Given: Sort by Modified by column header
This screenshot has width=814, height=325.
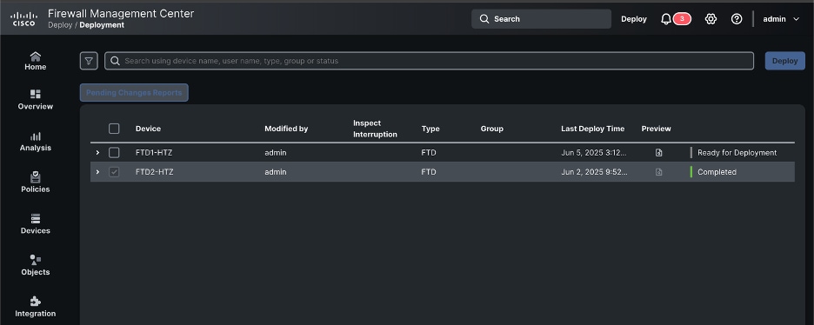Looking at the screenshot, I should [x=286, y=129].
